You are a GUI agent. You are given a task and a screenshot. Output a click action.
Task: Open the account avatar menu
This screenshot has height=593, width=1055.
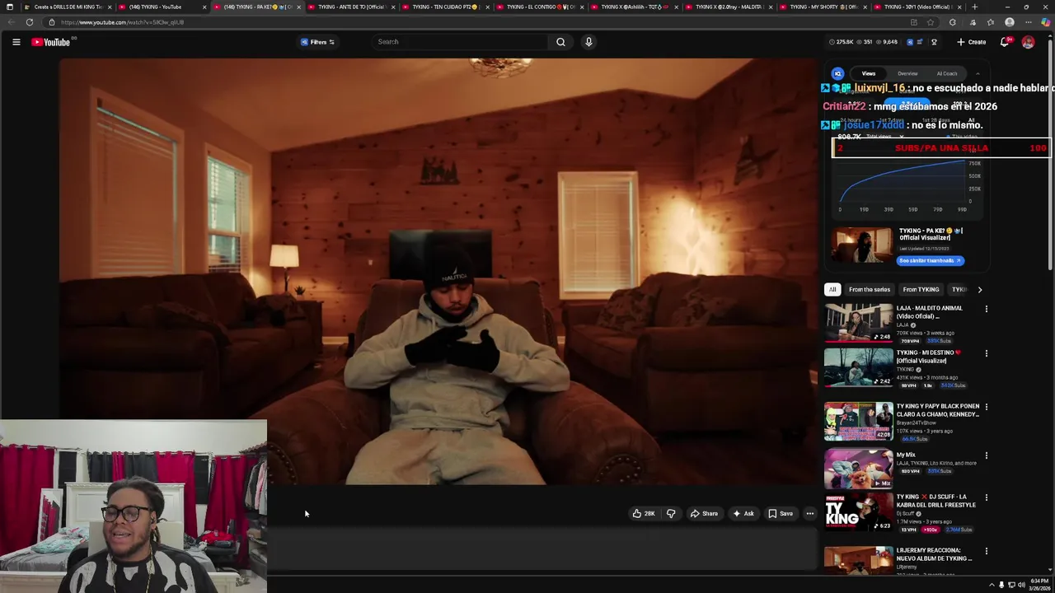[x=1028, y=42]
